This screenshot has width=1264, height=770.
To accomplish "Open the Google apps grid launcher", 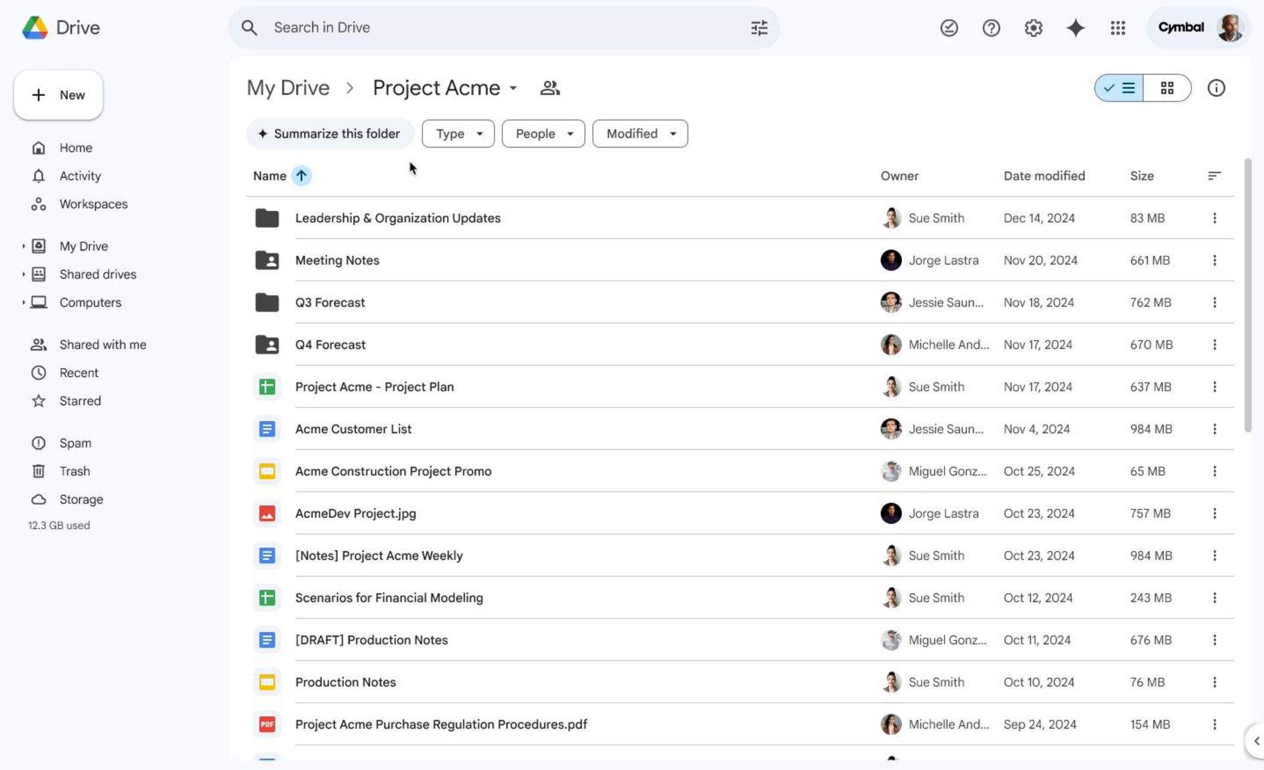I will pos(1117,28).
